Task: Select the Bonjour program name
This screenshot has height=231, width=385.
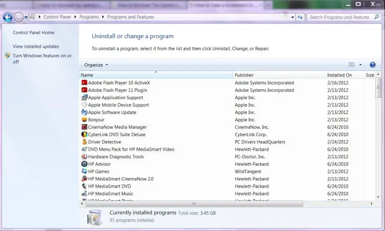Action: tap(96, 120)
